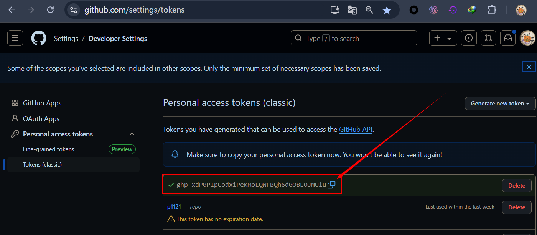
Task: Open browser extensions puzzle icon
Action: (x=492, y=10)
